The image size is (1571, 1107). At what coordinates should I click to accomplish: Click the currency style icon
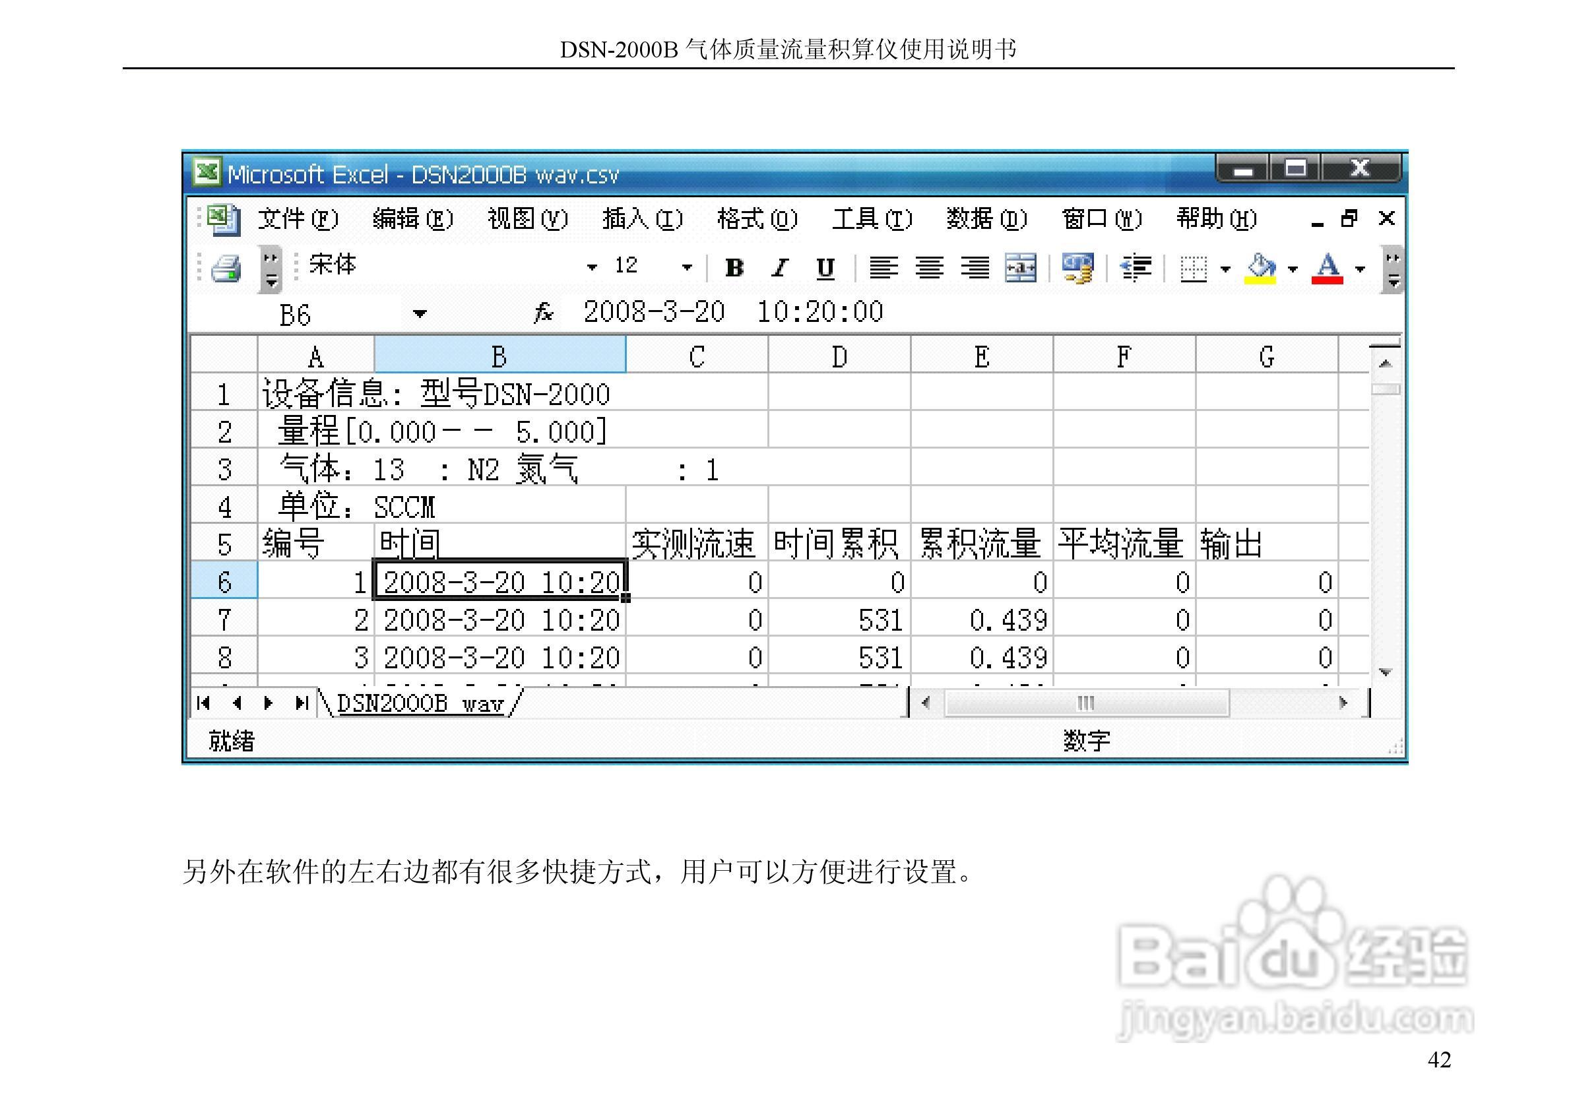pos(1077,267)
